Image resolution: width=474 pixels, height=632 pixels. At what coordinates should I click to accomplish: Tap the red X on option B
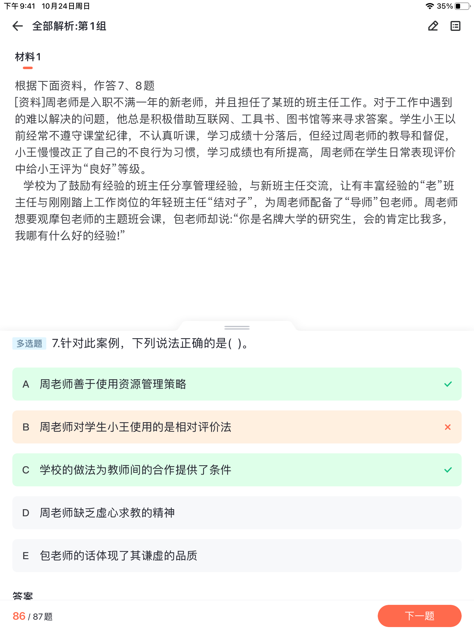coord(448,427)
